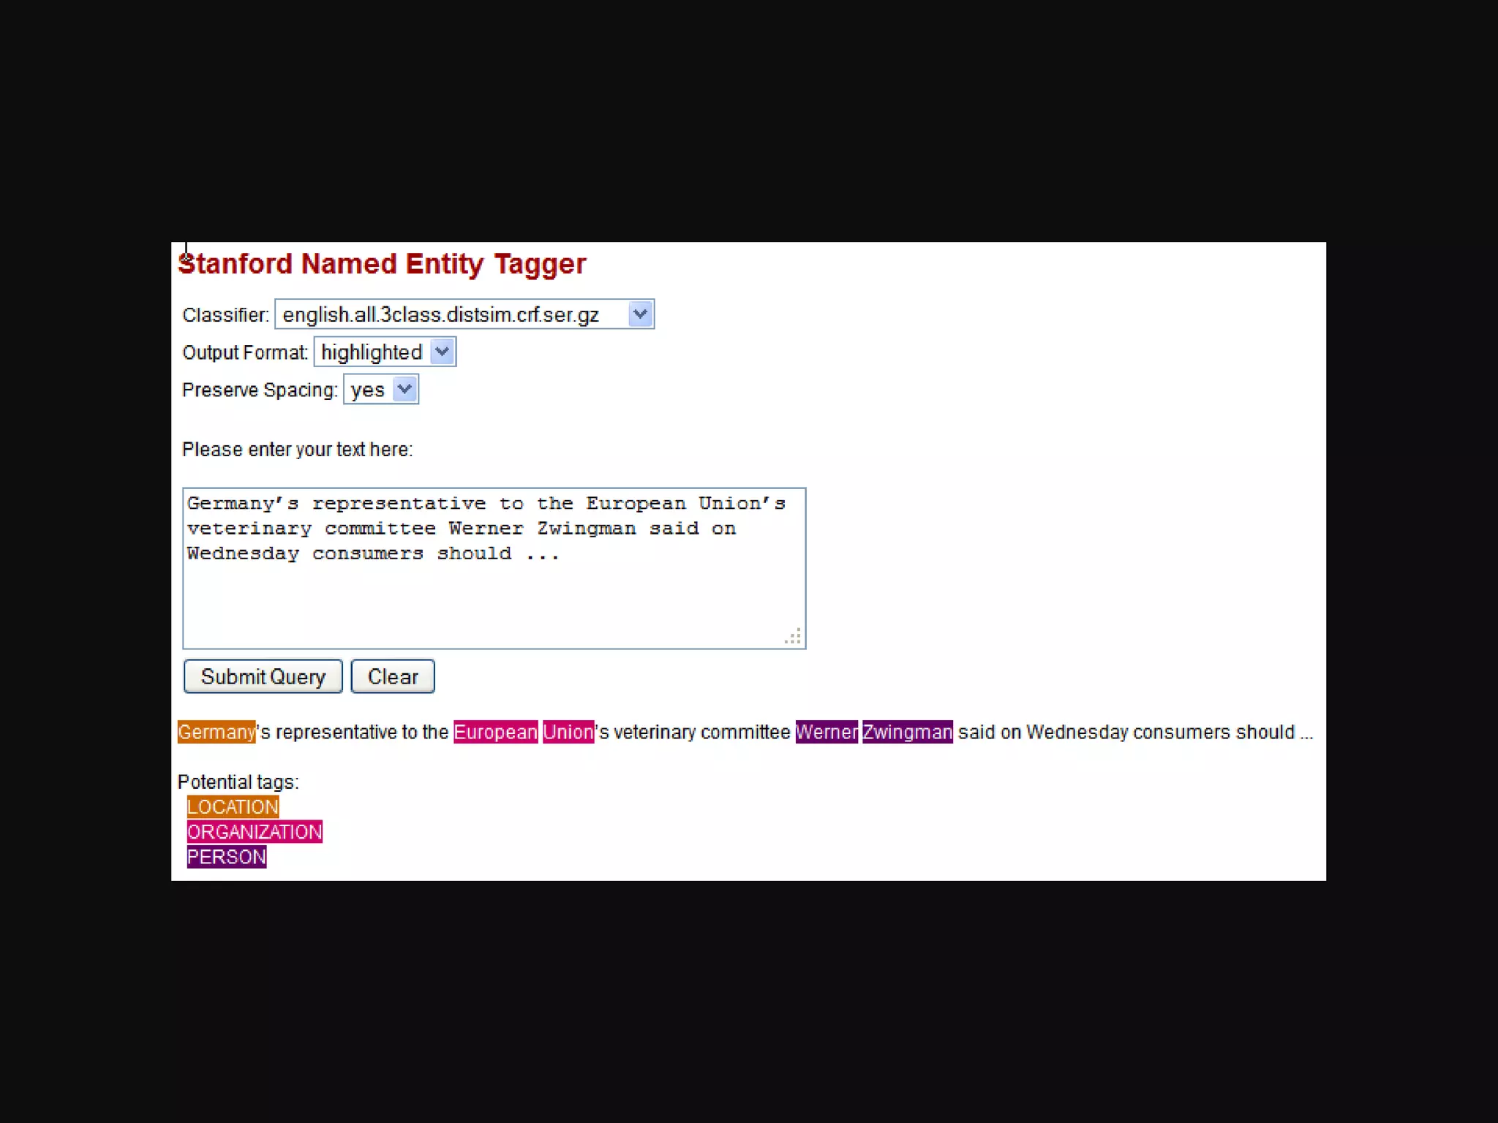Click the orange LOCATION tag swatch
Viewport: 1498px width, 1123px height.
(233, 806)
